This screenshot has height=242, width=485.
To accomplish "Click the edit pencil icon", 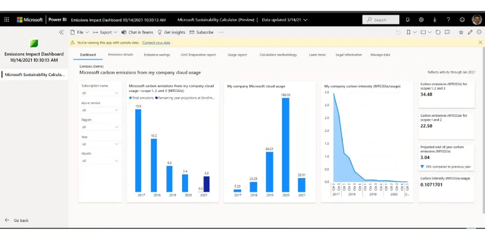I will (470, 32).
